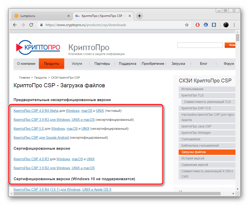Open a new browser tab
The height and width of the screenshot is (205, 249).
click(139, 16)
